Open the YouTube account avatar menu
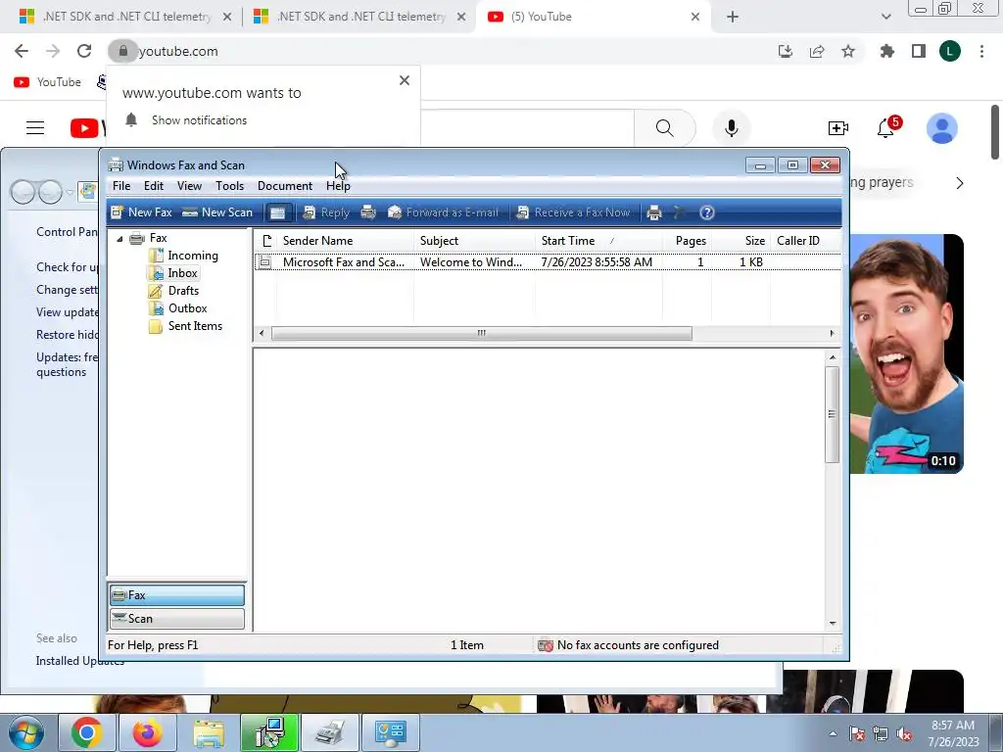The image size is (1003, 752). 942,128
